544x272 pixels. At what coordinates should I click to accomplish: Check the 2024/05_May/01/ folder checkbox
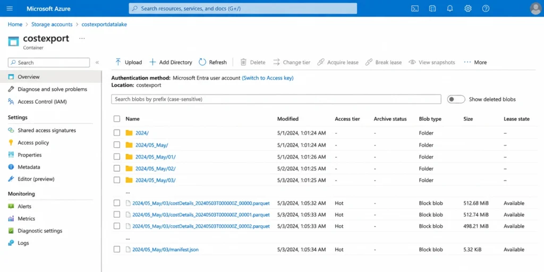pos(117,157)
